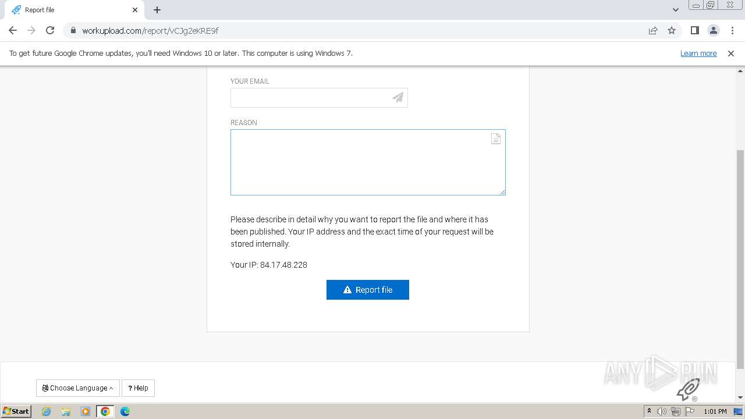
Task: Open Windows Media Player from the taskbar
Action: pos(86,411)
